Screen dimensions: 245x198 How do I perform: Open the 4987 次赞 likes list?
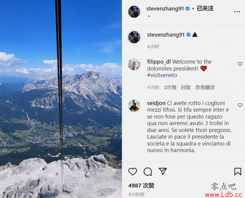tap(141, 186)
